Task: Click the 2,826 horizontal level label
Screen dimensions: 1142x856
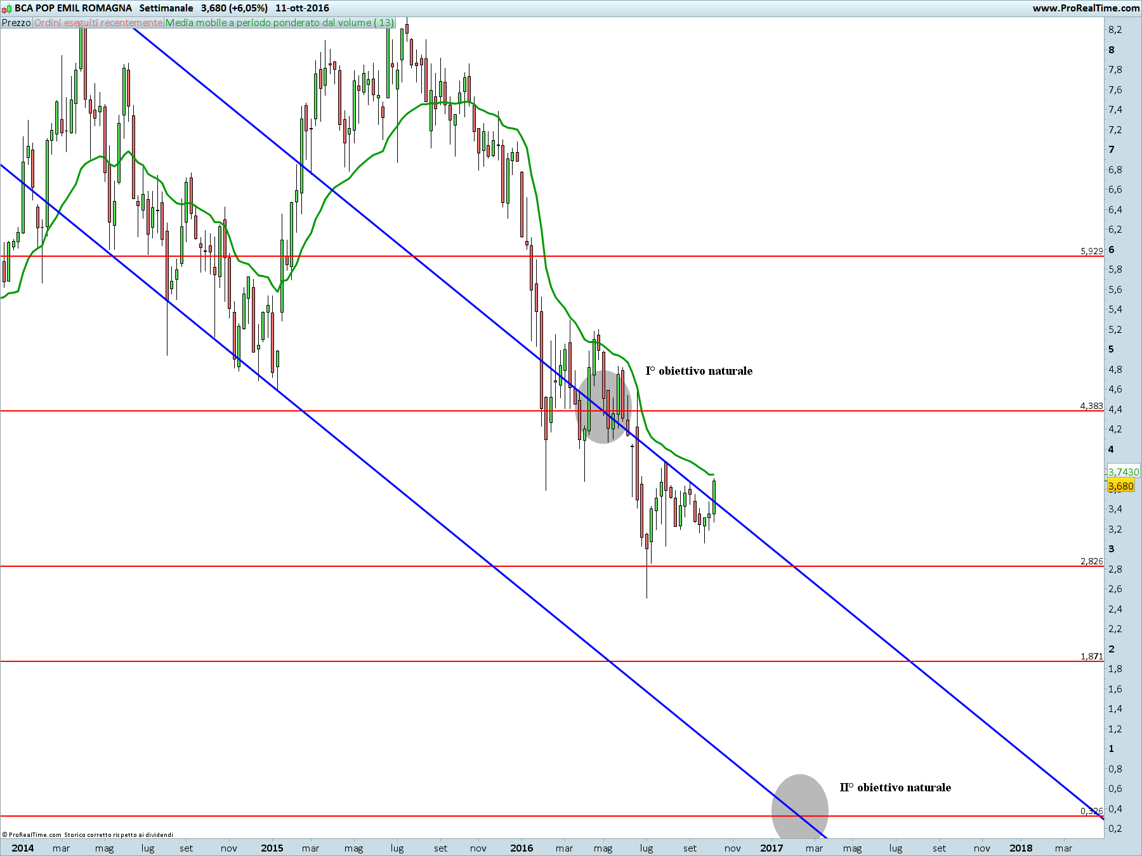Action: (x=1091, y=561)
